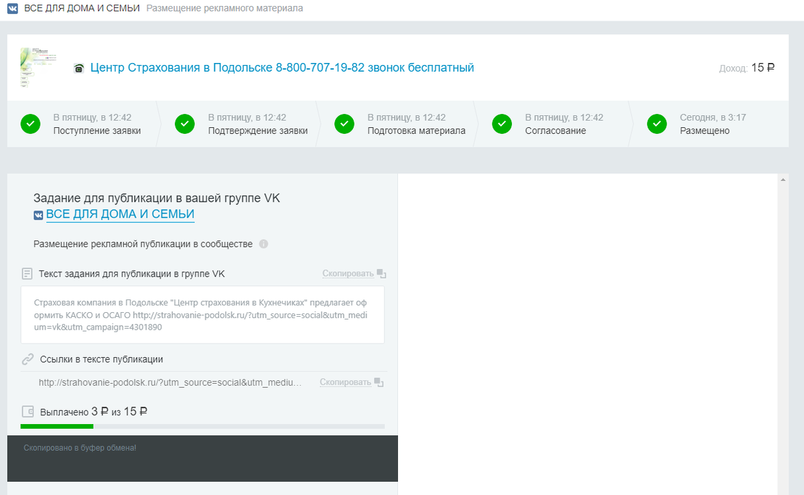
Task: Click the checkmark for Размещено step
Action: 657,124
